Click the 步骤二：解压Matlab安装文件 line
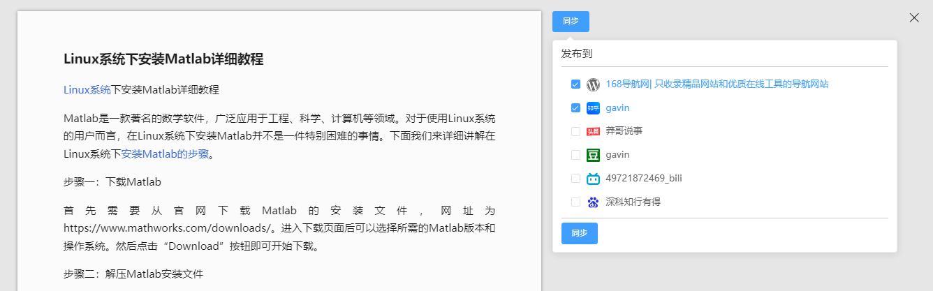The width and height of the screenshot is (933, 291). tap(133, 274)
